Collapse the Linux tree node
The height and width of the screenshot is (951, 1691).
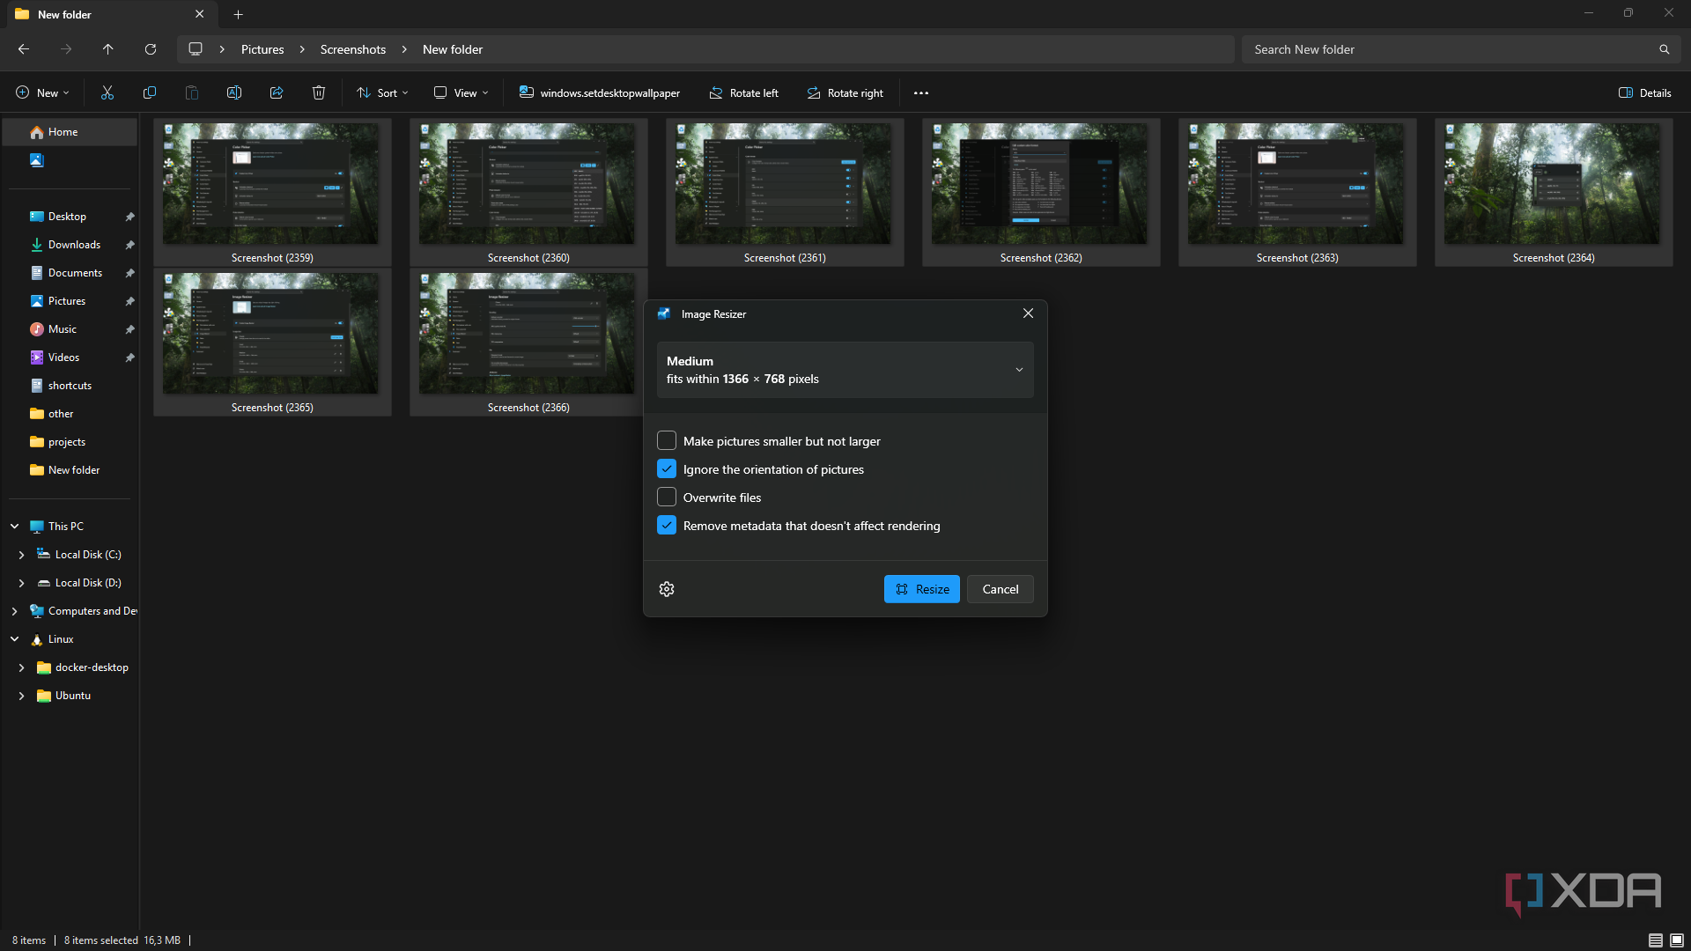[x=14, y=639]
